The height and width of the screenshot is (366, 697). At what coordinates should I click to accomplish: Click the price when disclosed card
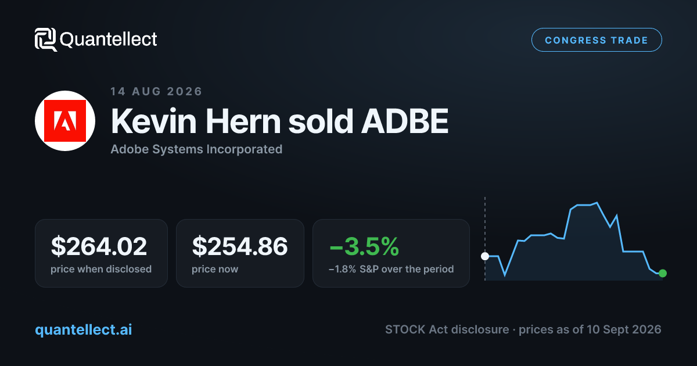pos(101,253)
